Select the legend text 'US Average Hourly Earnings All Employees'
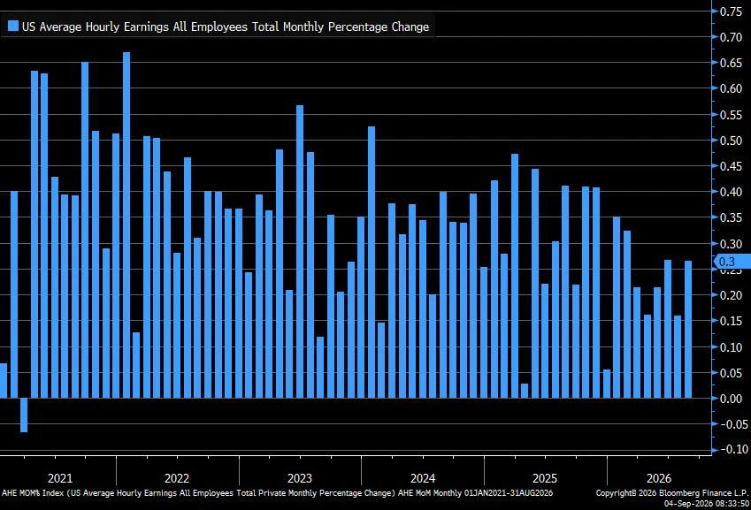751x510 pixels. (135, 27)
